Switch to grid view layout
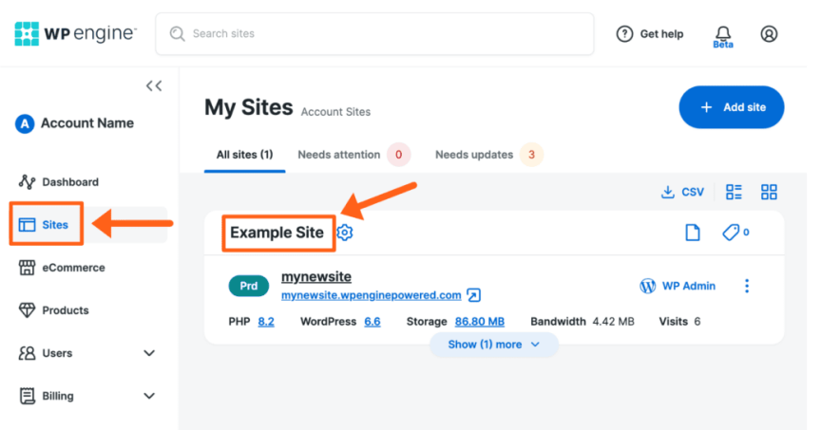 tap(769, 192)
